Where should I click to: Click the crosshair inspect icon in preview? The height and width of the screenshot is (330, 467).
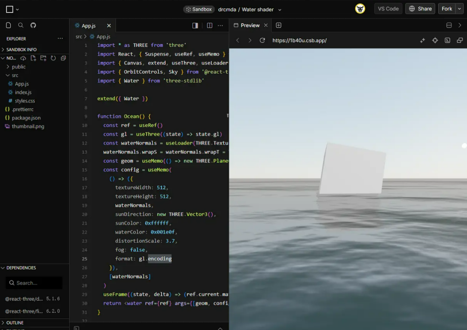pyautogui.click(x=435, y=40)
